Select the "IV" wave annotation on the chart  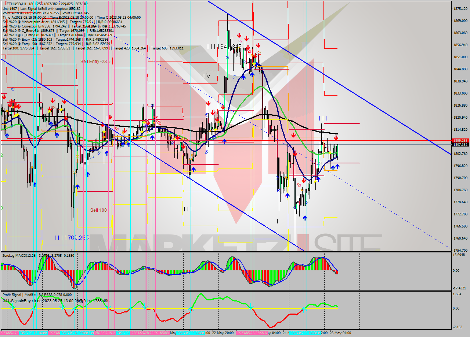coord(207,76)
